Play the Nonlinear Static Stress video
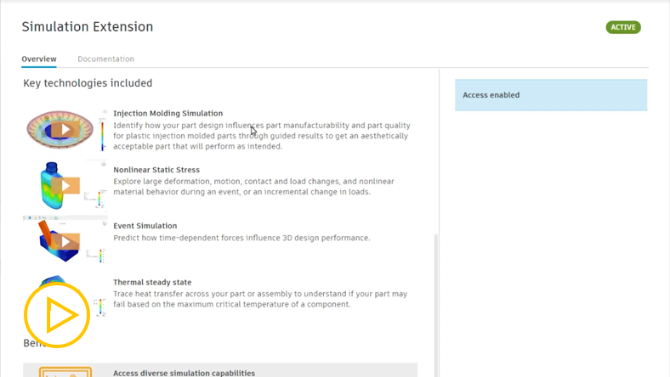This screenshot has height=377, width=670. [x=65, y=186]
